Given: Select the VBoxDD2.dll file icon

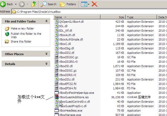Looking at the screenshot, I should tap(57, 53).
